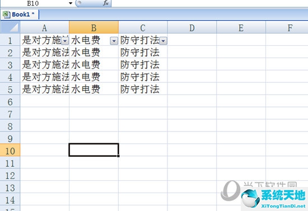Open filter dropdown in cell C1

163,41
